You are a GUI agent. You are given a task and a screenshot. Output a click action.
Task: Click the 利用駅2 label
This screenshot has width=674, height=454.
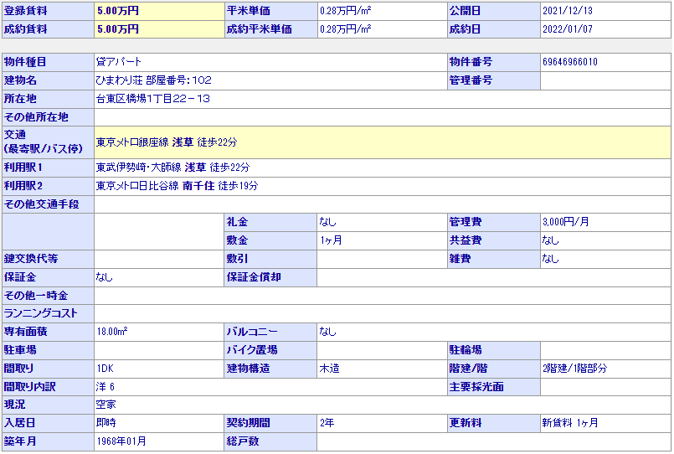pyautogui.click(x=23, y=186)
